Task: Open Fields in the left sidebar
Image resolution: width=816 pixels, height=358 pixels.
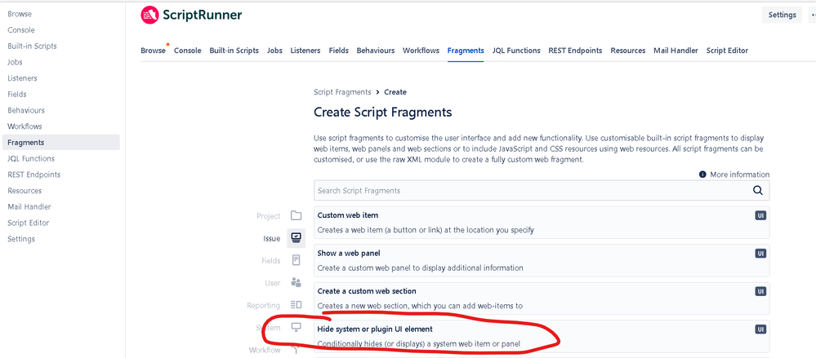Action: tap(17, 95)
